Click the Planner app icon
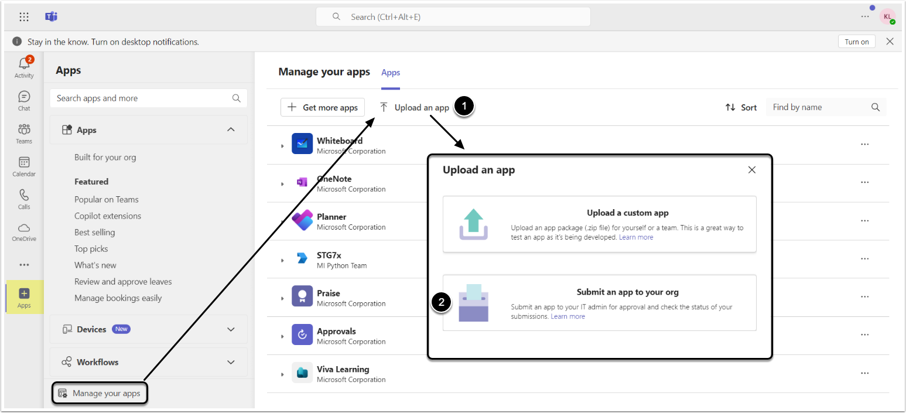 pyautogui.click(x=302, y=221)
